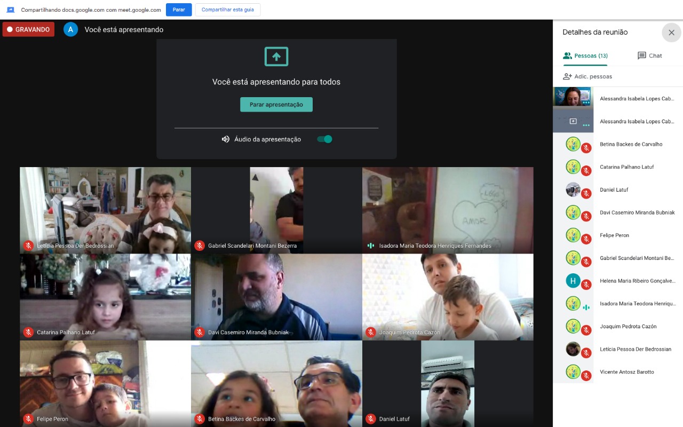Click the add-person icon beside 'Adic. pessoas'
This screenshot has height=427, width=683.
point(567,76)
